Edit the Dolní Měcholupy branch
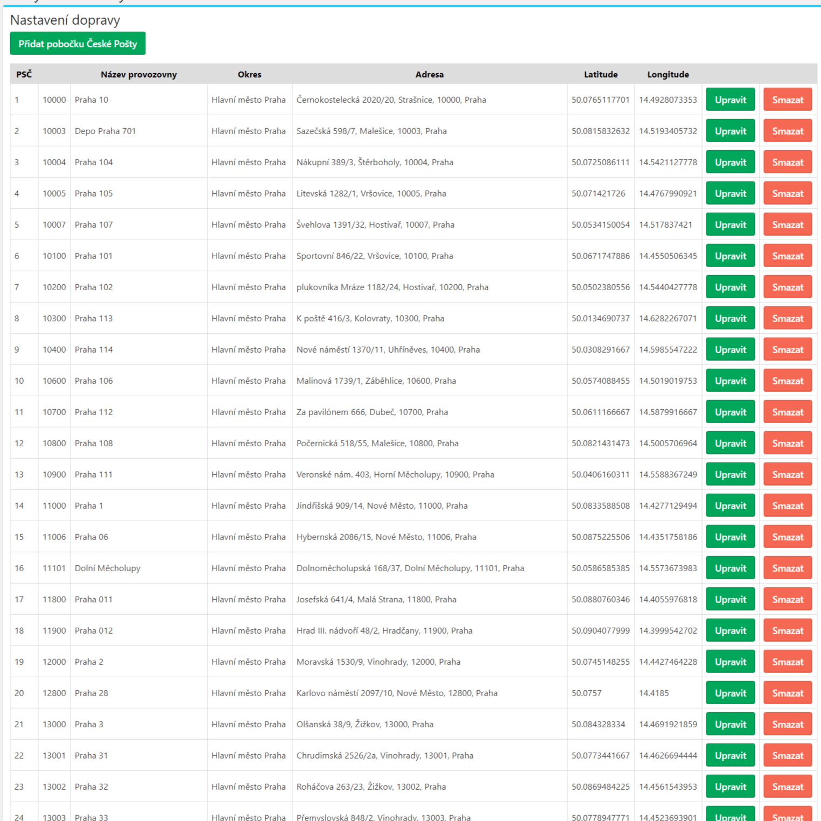Viewport: 821px width, 821px height. point(730,568)
